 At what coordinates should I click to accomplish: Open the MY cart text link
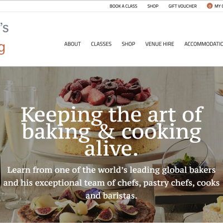tap(219, 6)
